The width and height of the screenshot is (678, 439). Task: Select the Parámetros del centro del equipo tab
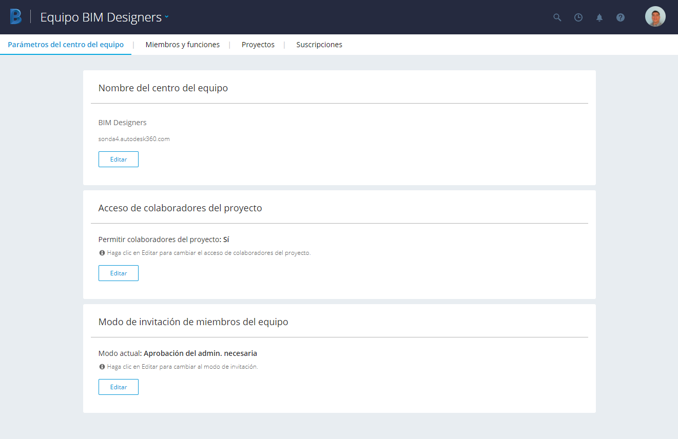click(x=66, y=45)
